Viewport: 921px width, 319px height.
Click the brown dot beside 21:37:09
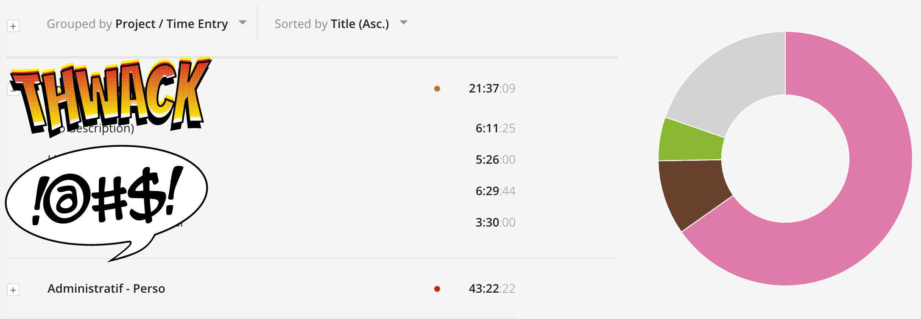(437, 89)
